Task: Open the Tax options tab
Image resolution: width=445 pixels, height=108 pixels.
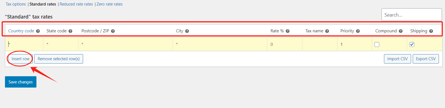Action: click(x=16, y=4)
